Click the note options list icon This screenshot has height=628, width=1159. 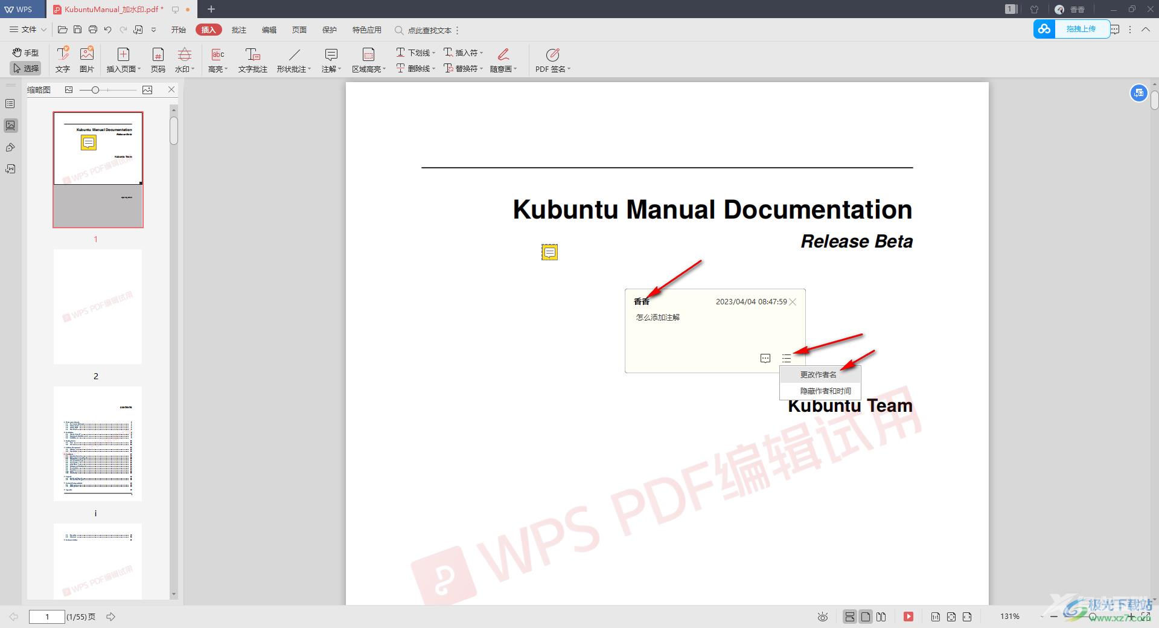786,358
